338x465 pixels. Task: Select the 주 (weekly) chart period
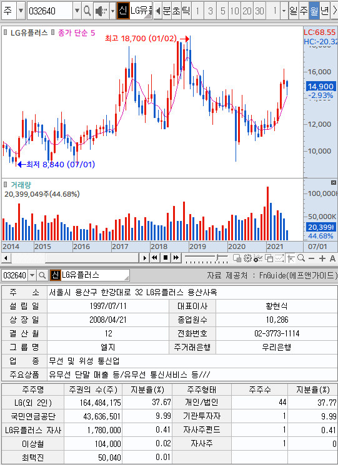tap(303, 11)
